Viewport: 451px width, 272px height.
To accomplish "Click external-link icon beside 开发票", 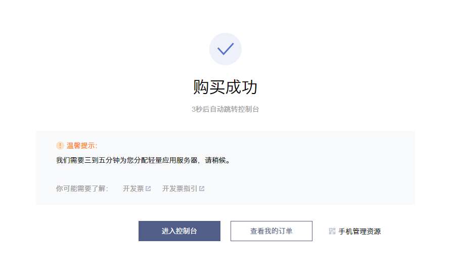I will pyautogui.click(x=148, y=189).
